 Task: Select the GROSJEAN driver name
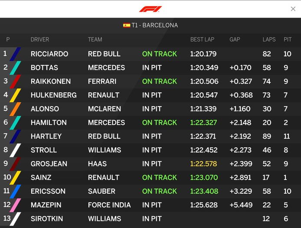49,164
